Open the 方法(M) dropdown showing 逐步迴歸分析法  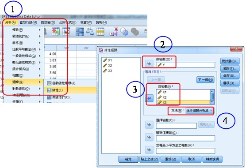[200, 111]
